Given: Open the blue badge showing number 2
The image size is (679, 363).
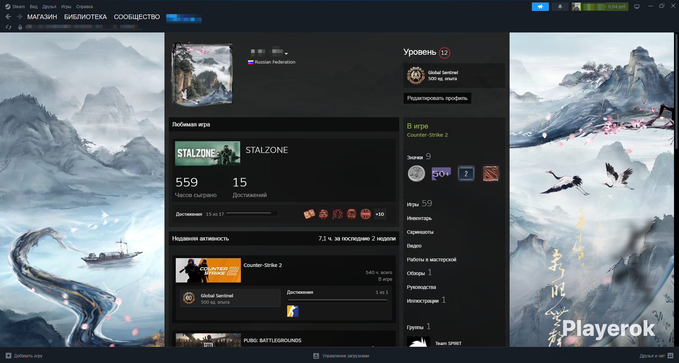Looking at the screenshot, I should tap(466, 174).
